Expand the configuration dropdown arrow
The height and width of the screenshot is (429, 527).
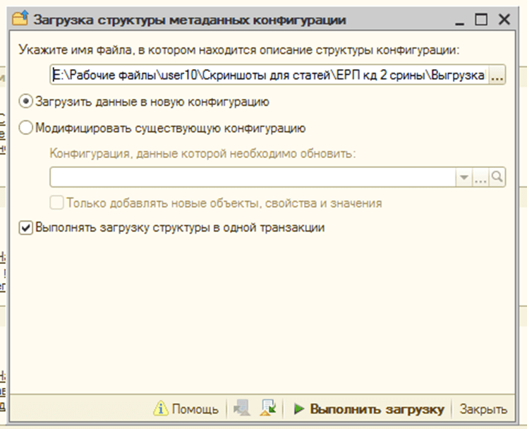(464, 178)
